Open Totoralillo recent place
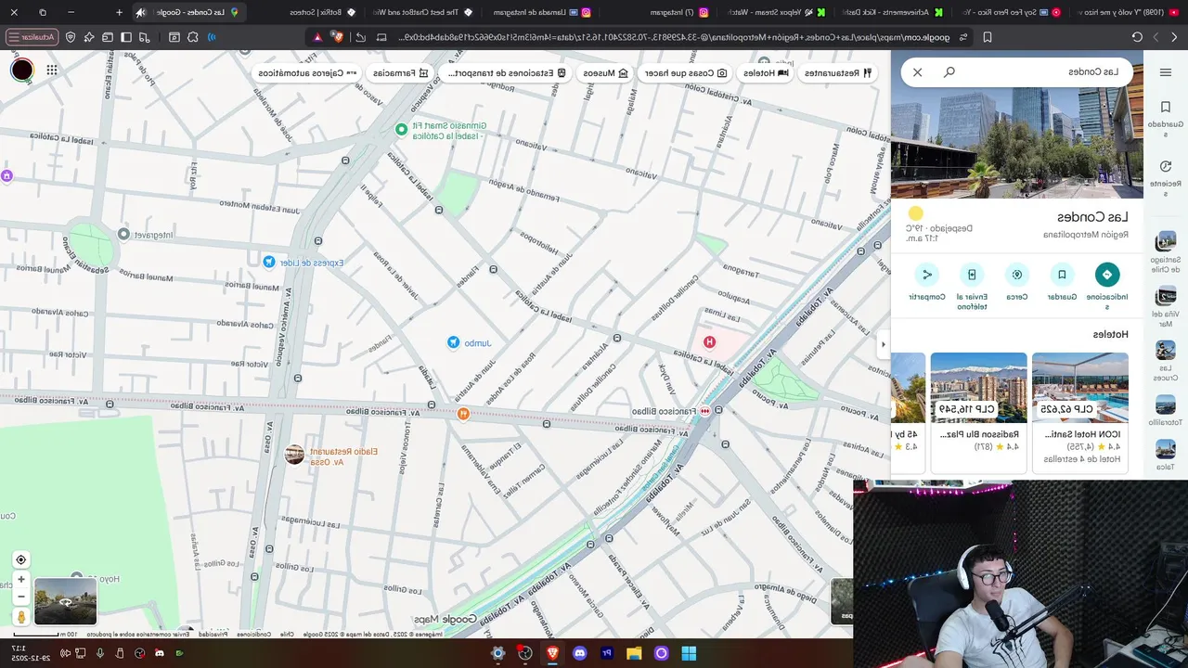The height and width of the screenshot is (668, 1188). (1166, 410)
